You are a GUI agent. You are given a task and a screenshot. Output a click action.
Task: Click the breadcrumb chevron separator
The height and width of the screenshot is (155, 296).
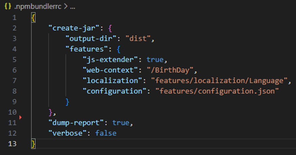[x=66, y=7]
